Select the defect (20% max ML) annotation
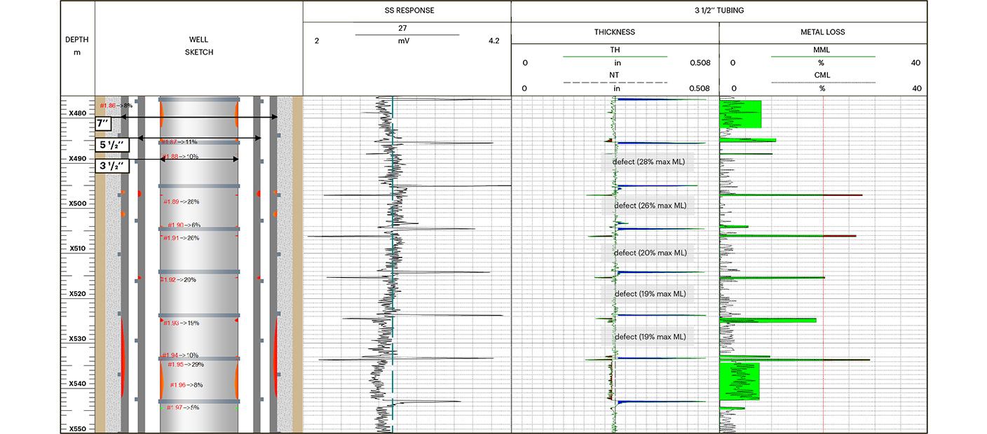Viewport: 987px width, 434px height. pyautogui.click(x=648, y=253)
